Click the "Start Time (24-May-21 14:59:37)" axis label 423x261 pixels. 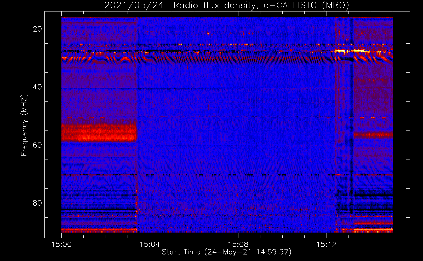227,252
